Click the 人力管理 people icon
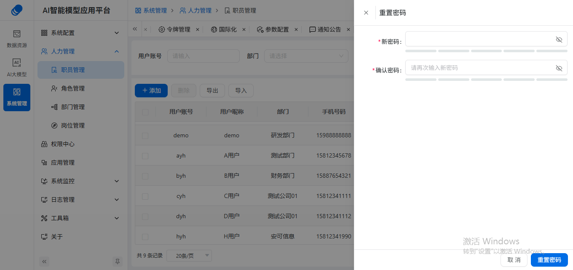 (44, 51)
